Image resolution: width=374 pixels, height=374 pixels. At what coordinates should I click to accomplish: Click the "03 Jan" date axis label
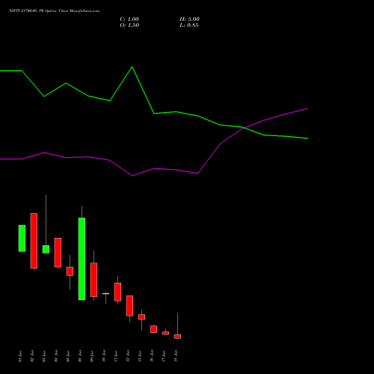(44, 356)
